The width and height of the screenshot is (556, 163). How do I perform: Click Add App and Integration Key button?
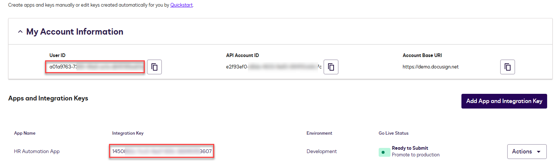[504, 101]
